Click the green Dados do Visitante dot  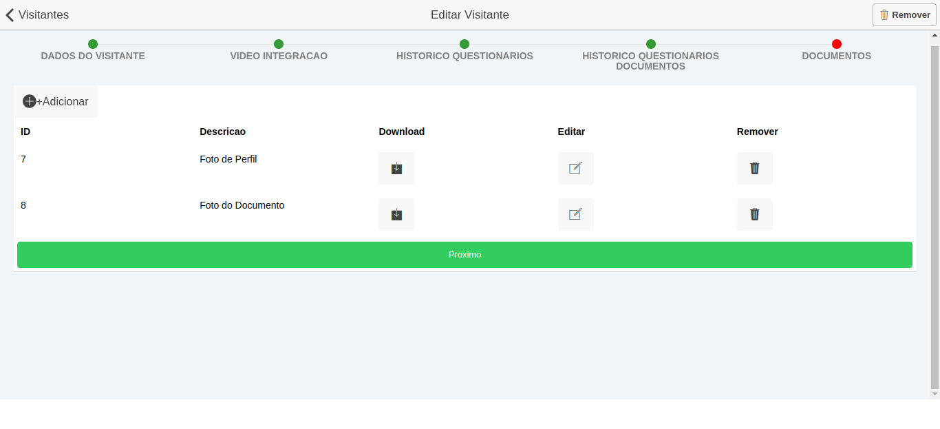93,44
